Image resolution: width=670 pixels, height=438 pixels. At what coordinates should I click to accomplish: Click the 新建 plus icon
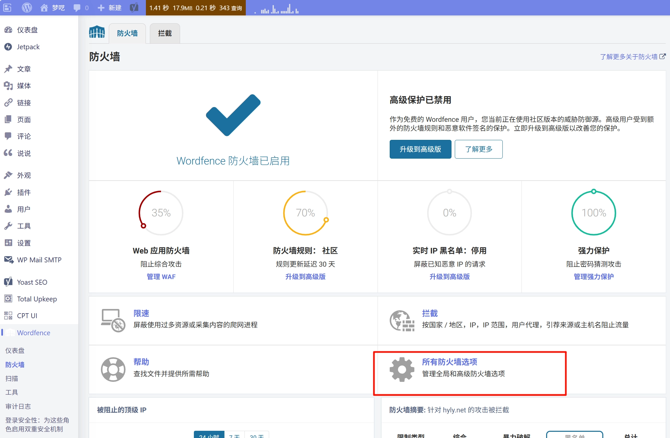101,8
